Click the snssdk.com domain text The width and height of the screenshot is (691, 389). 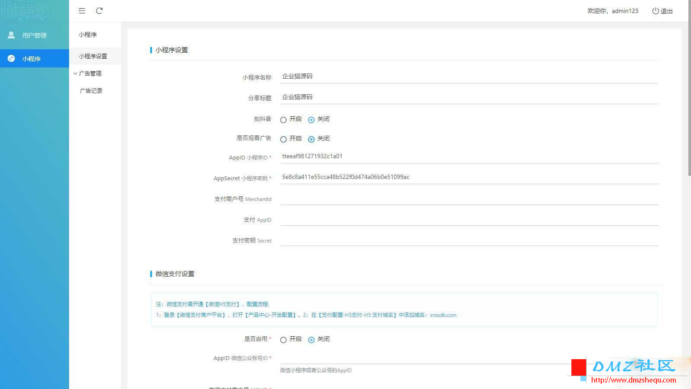click(443, 315)
